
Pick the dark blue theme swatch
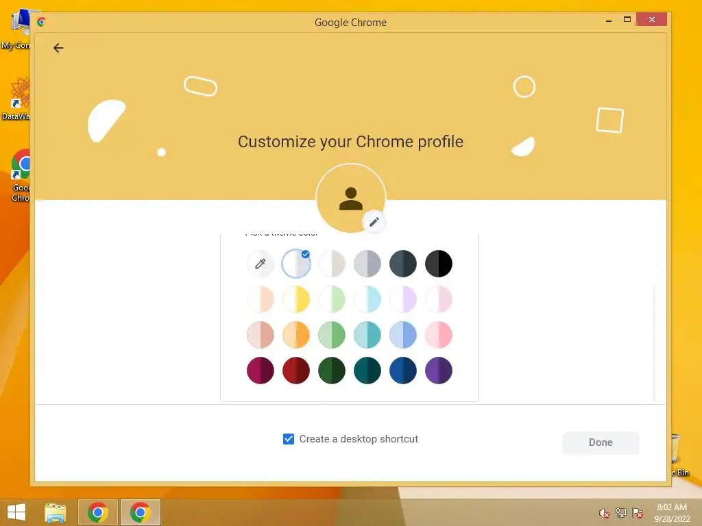pyautogui.click(x=403, y=371)
